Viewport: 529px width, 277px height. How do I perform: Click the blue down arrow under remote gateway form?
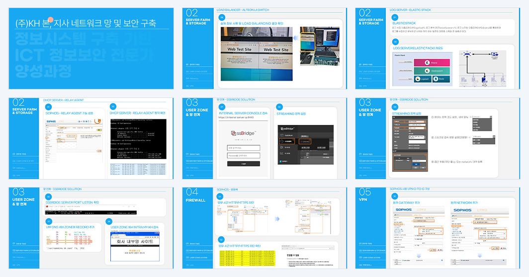[x=418, y=256]
